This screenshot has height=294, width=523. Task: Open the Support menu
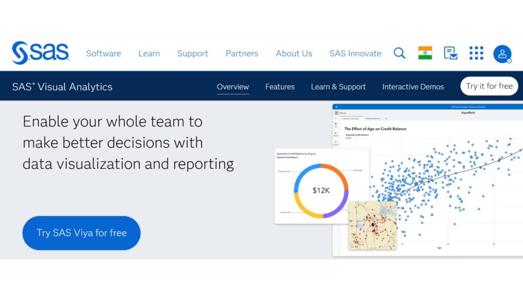point(193,53)
